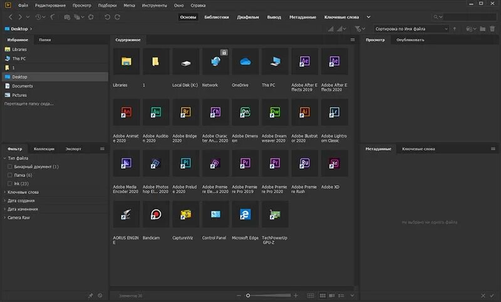Rotate 90° clockwise icon
Screen dimensions: 501x302
117,17
